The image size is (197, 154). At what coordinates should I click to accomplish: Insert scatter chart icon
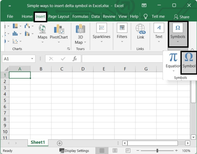pyautogui.click(x=15, y=41)
